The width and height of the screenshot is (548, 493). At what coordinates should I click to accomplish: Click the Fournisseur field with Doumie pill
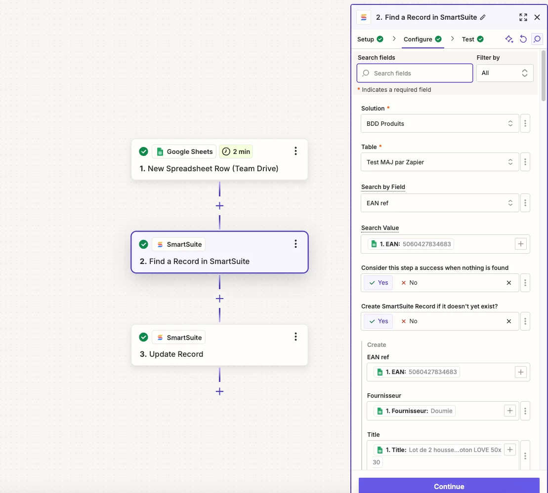coord(443,411)
